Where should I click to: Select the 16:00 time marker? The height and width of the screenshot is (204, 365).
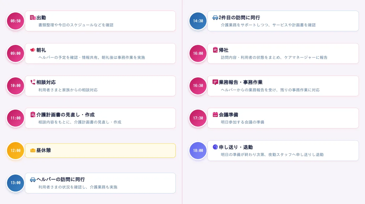click(198, 53)
